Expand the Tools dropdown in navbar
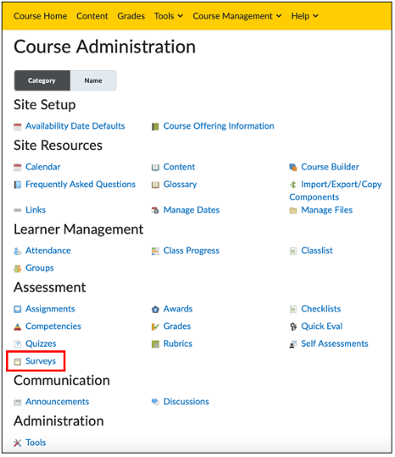Screen dimensions: 395x457 169,16
